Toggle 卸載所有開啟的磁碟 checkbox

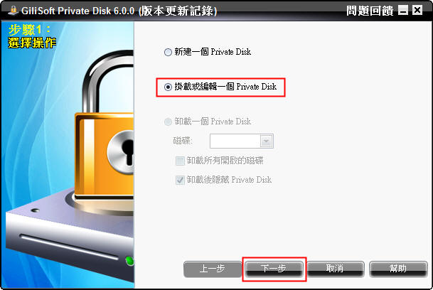pos(180,161)
